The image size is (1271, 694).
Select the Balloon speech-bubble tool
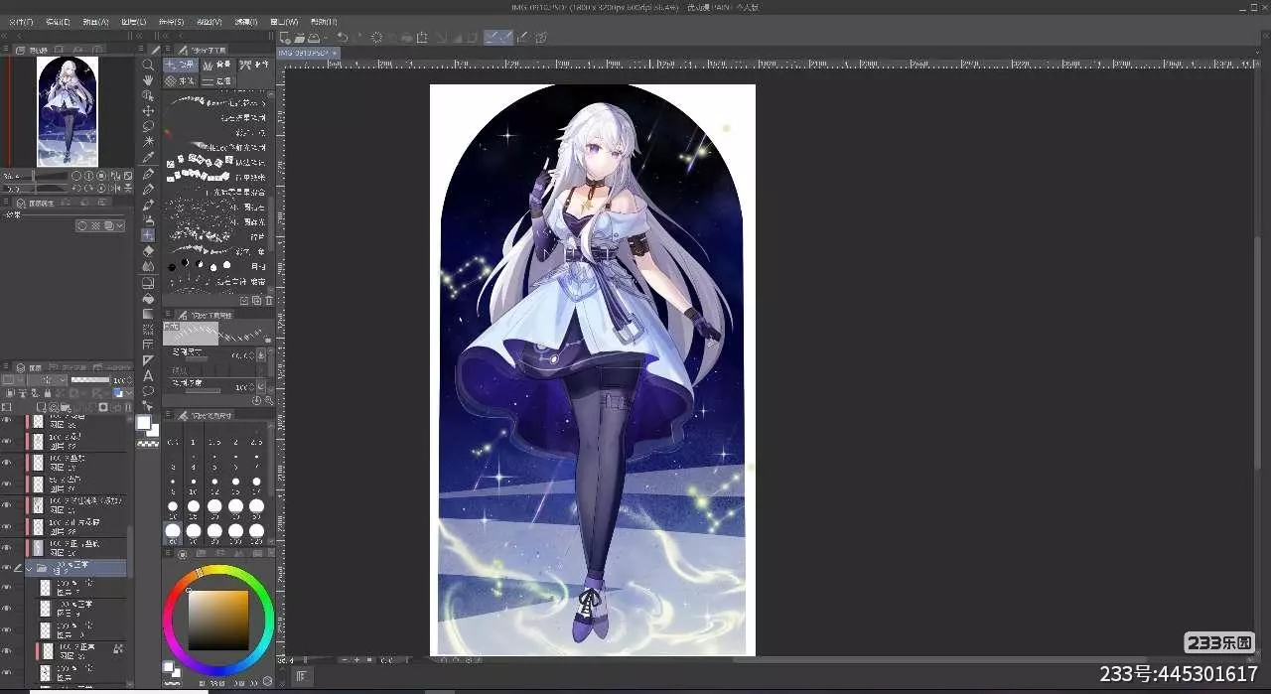[148, 391]
